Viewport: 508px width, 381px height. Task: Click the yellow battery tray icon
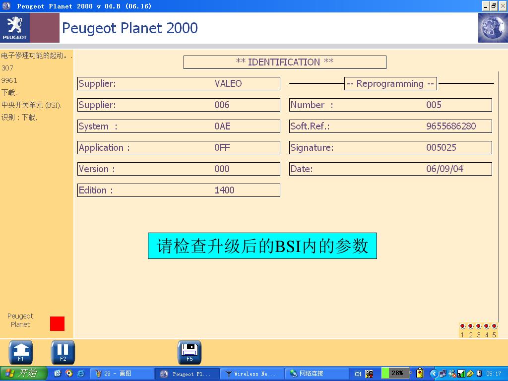coord(420,373)
